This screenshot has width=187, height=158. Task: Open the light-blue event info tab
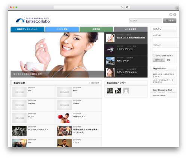[62, 29]
